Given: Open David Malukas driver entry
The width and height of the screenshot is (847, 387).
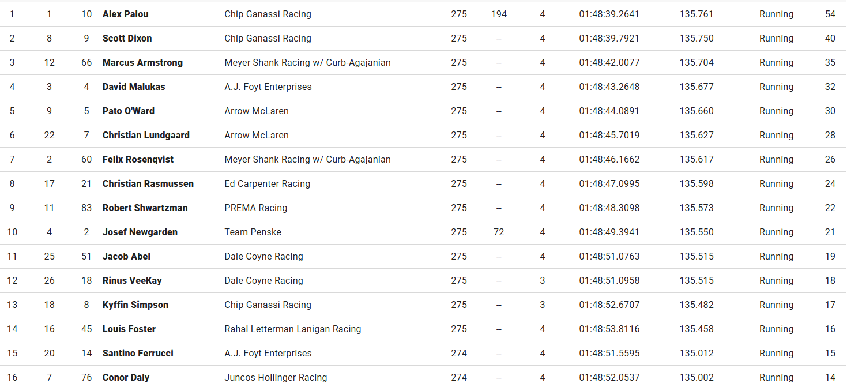Looking at the screenshot, I should pos(134,87).
